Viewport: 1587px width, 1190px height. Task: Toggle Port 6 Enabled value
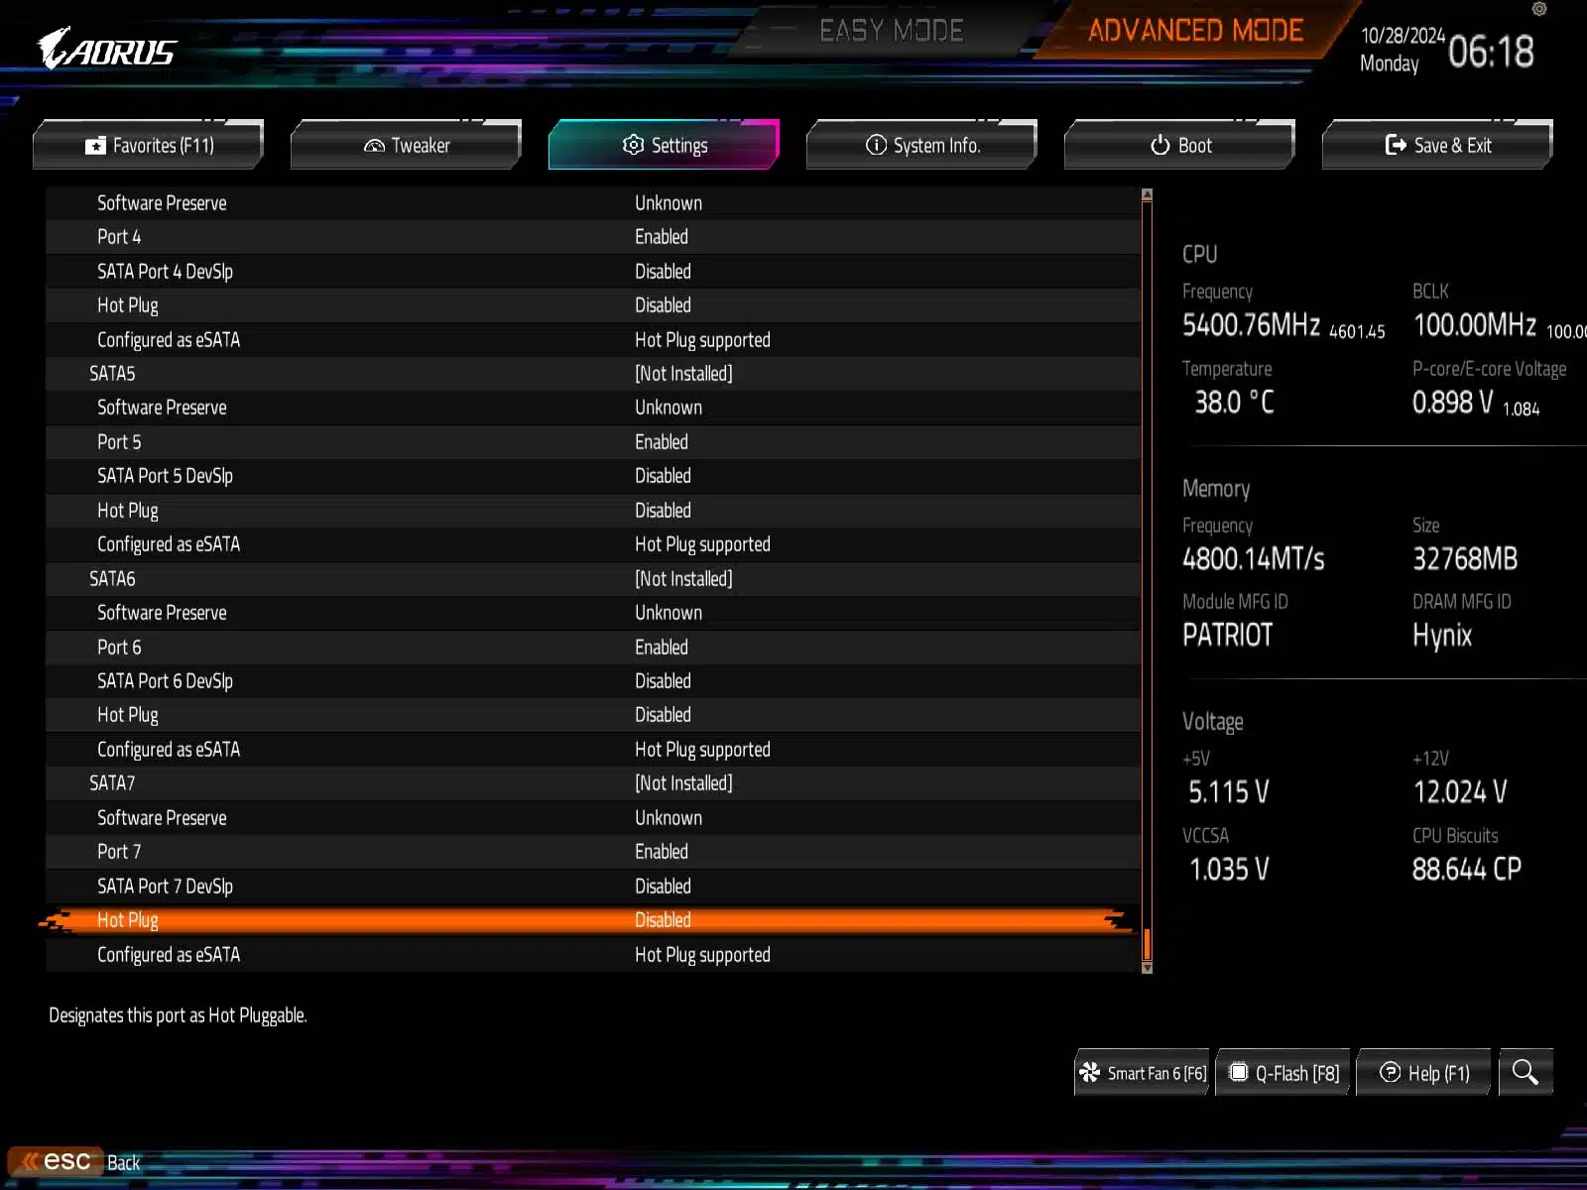(x=662, y=648)
